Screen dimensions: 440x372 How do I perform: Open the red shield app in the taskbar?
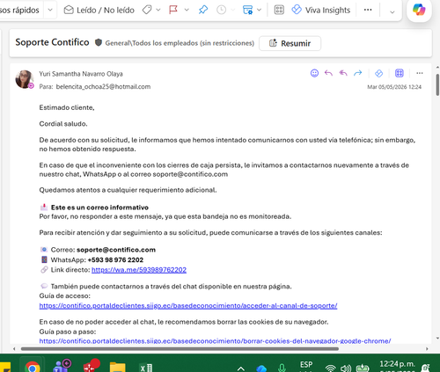pyautogui.click(x=91, y=366)
